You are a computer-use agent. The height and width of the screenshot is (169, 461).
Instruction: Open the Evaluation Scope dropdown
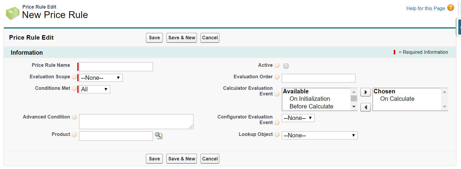100,78
